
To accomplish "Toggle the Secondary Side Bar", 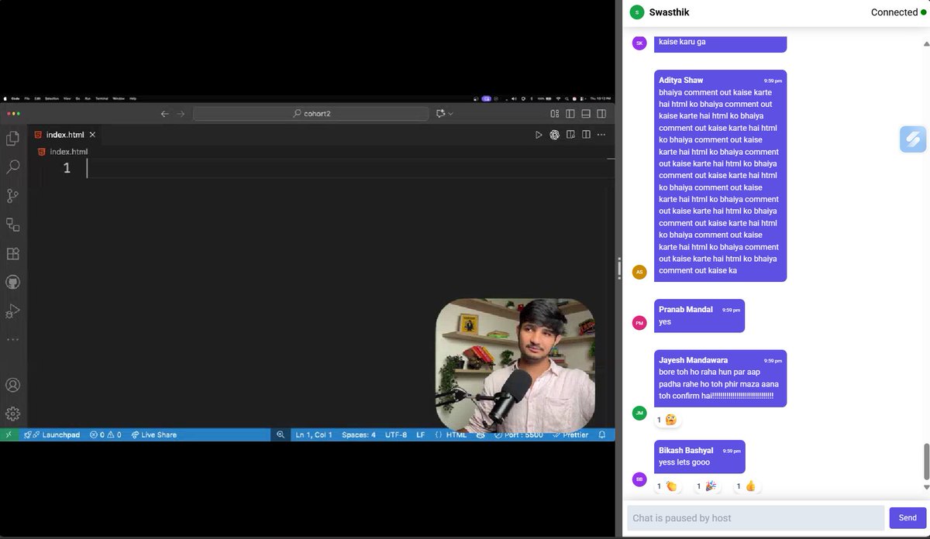I will (x=601, y=114).
